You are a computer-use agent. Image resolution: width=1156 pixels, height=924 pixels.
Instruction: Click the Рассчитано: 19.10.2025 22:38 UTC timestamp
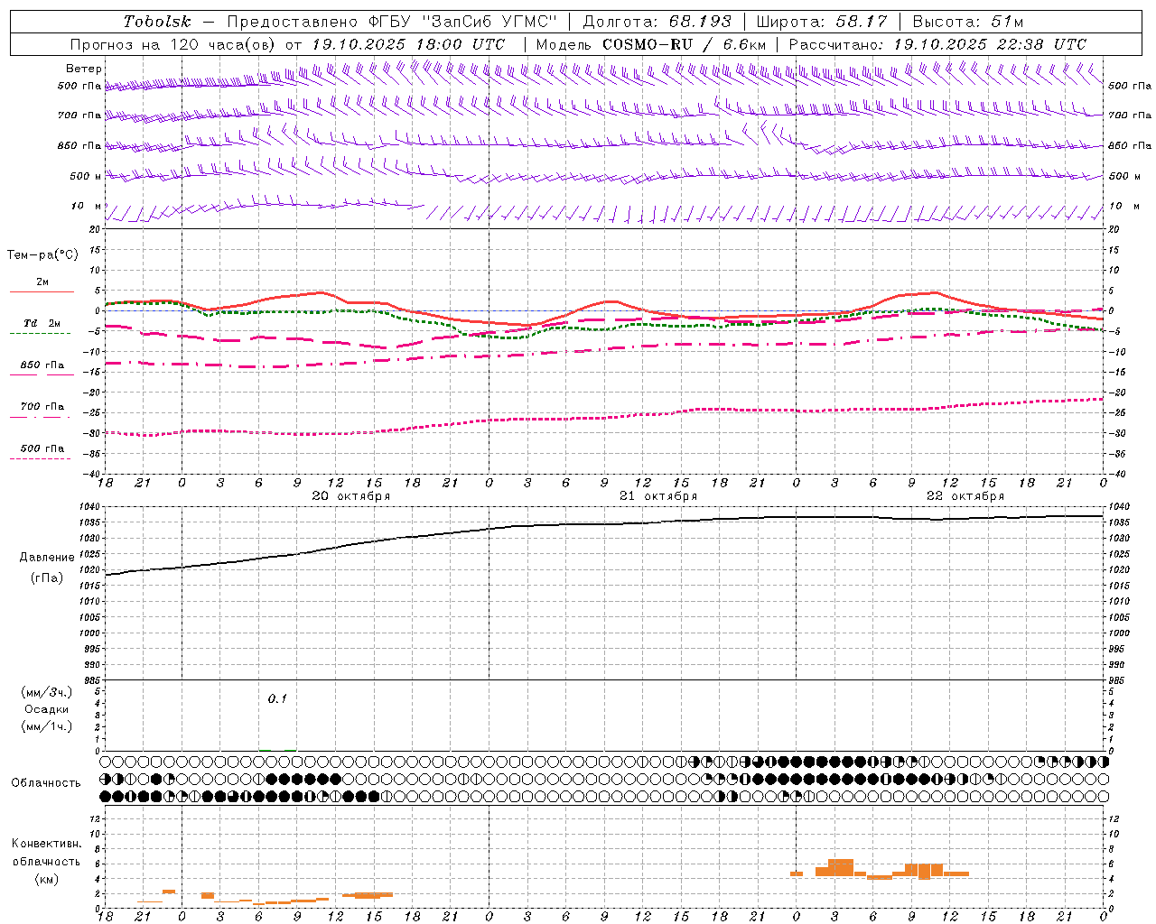pyautogui.click(x=938, y=43)
